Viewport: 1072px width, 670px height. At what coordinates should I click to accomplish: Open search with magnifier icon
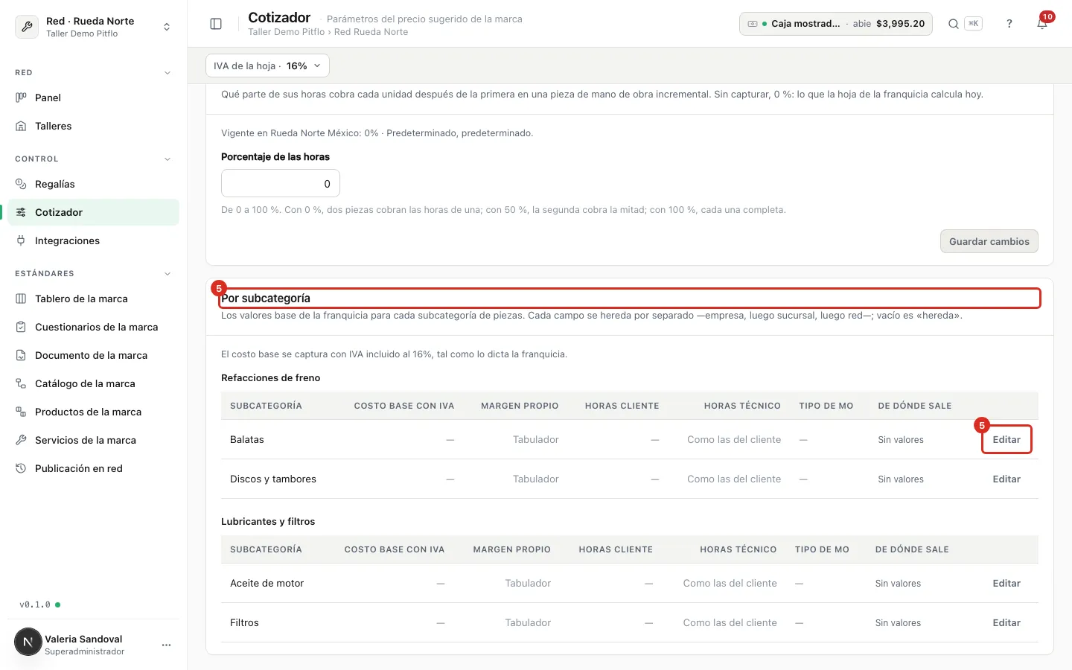coord(953,24)
